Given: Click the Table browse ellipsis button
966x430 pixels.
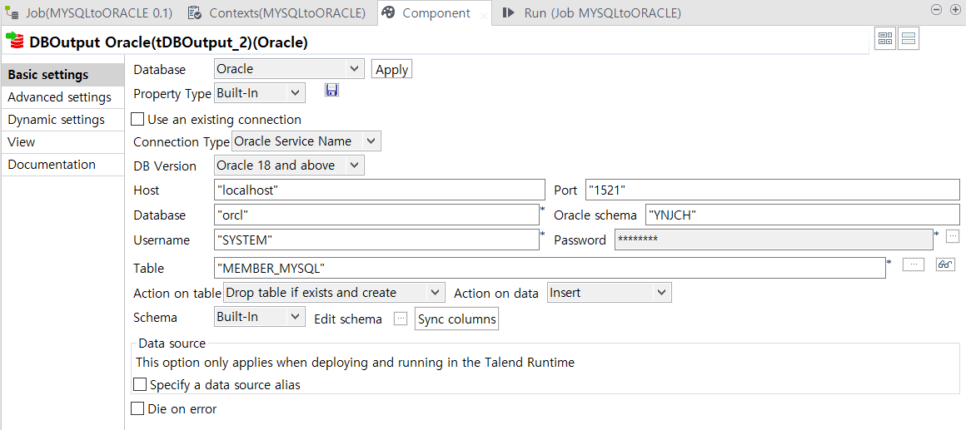Looking at the screenshot, I should [914, 264].
